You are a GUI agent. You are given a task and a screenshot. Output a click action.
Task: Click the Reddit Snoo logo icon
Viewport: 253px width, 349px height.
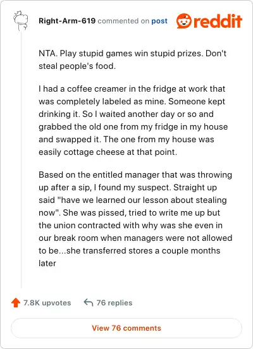(x=183, y=21)
